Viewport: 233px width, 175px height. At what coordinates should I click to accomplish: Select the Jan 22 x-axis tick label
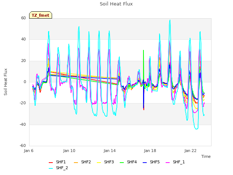tap(190, 151)
